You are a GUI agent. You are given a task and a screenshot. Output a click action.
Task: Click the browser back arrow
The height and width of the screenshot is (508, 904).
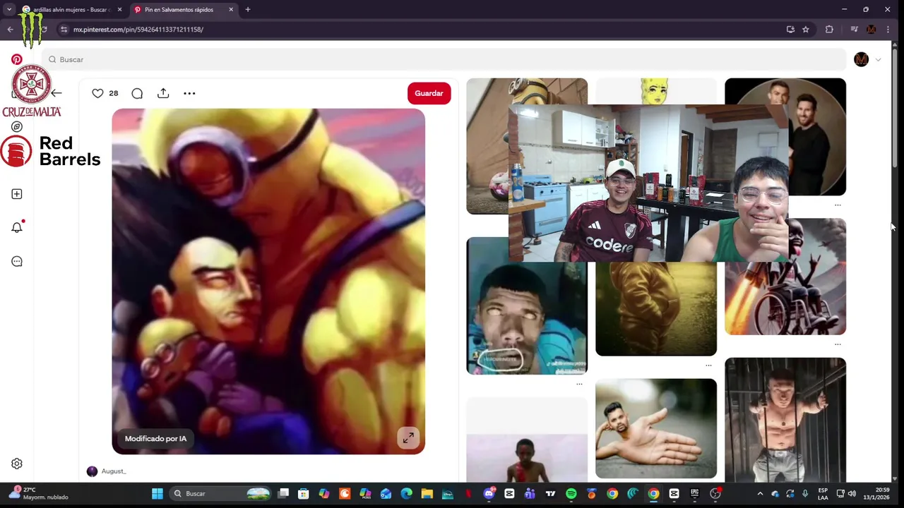pyautogui.click(x=10, y=30)
